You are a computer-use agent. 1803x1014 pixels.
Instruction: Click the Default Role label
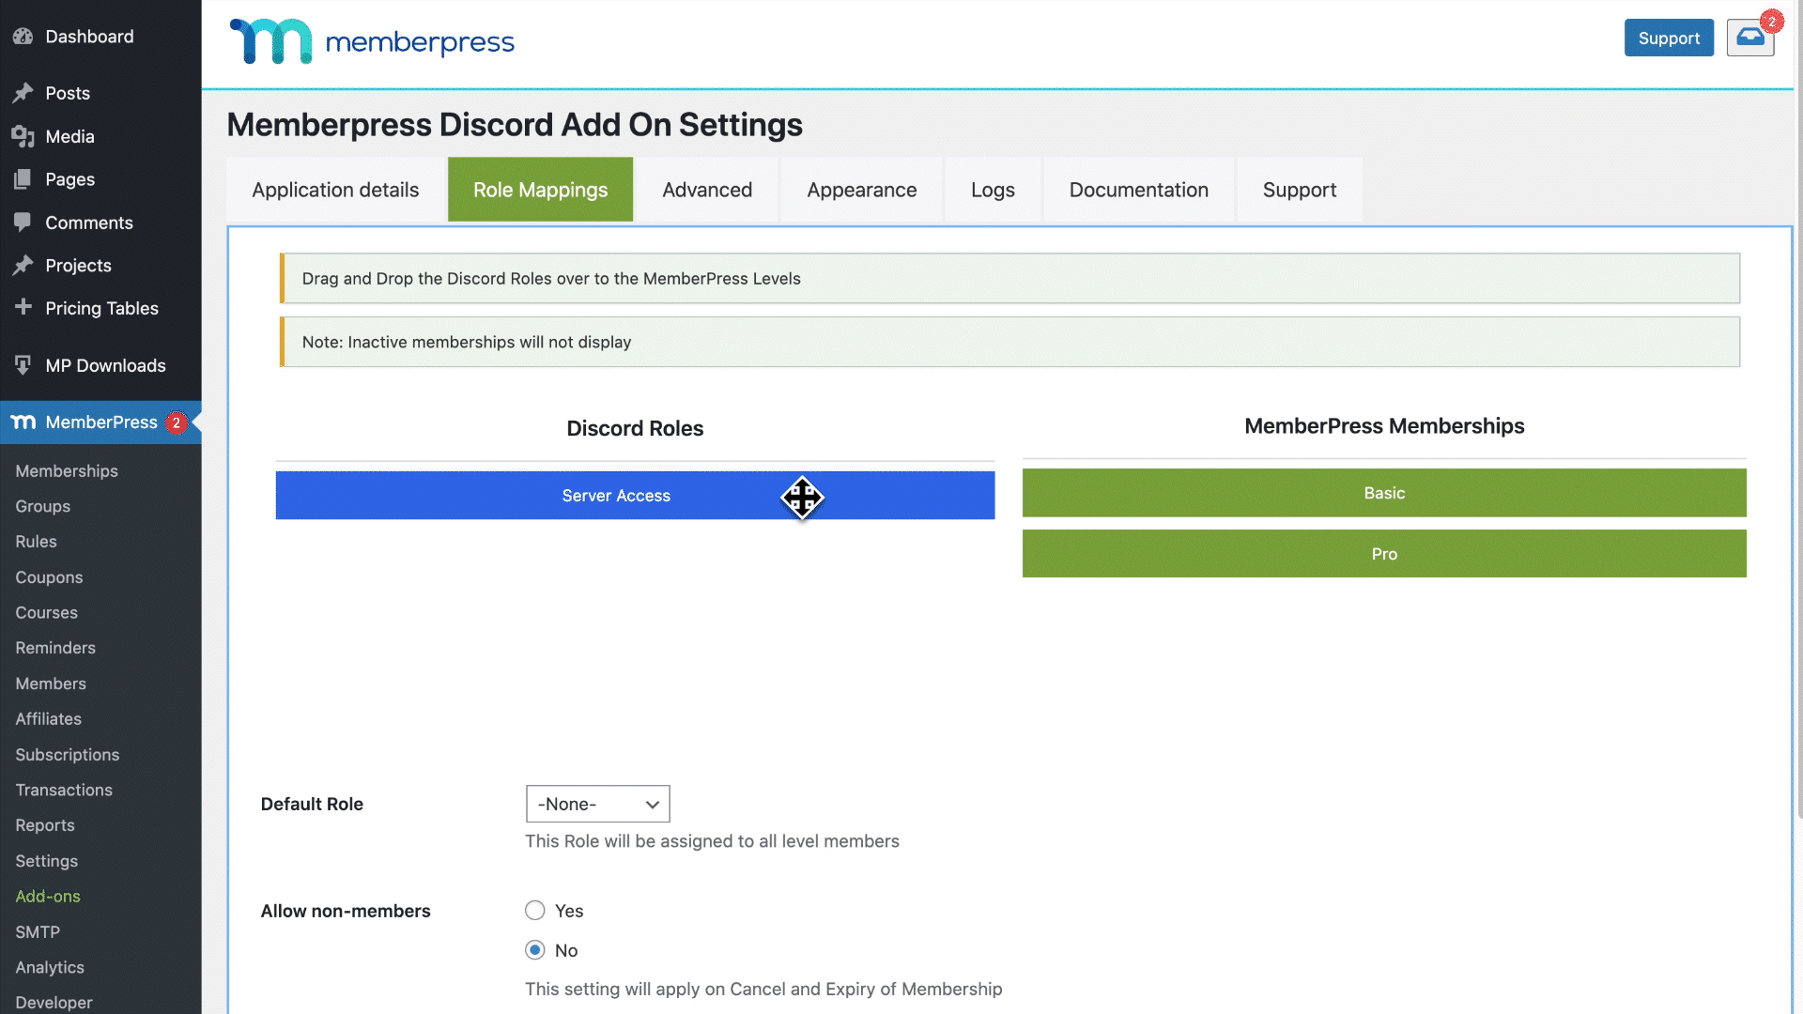[312, 805]
